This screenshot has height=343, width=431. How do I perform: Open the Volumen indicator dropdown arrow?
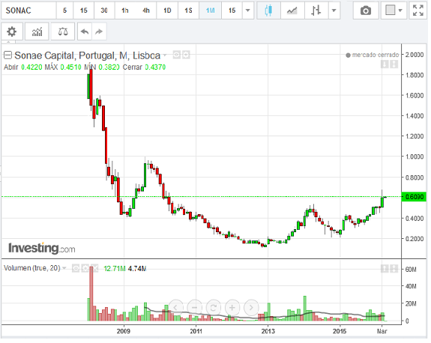click(64, 268)
